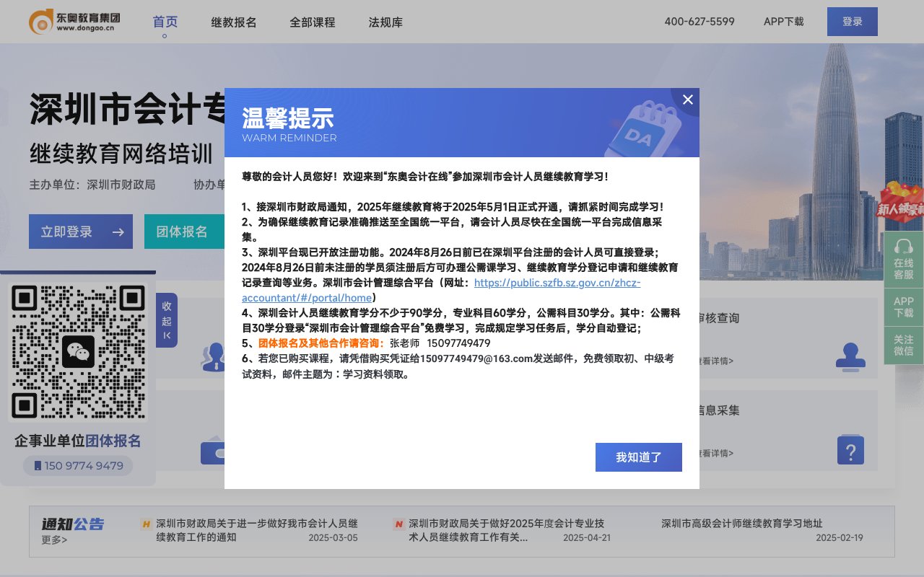Open the 深圳市会计管理综合平台 hyperlink
924x577 pixels.
click(x=557, y=283)
